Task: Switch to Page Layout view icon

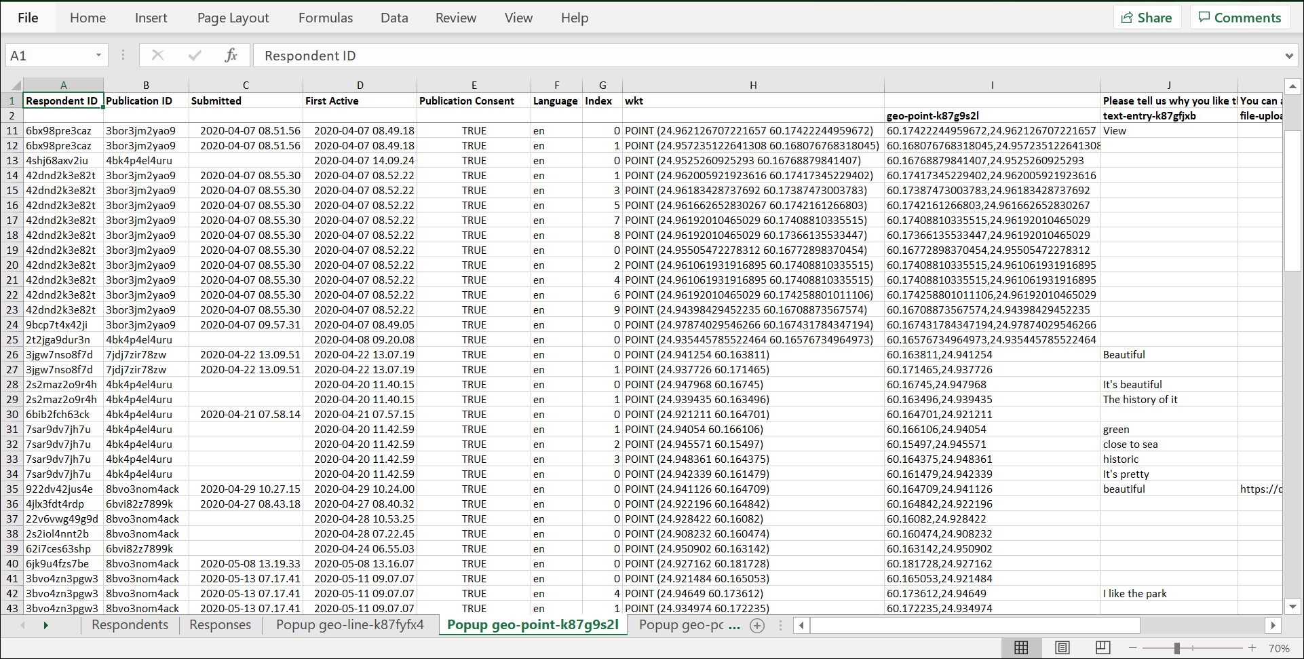Action: coord(1062,647)
